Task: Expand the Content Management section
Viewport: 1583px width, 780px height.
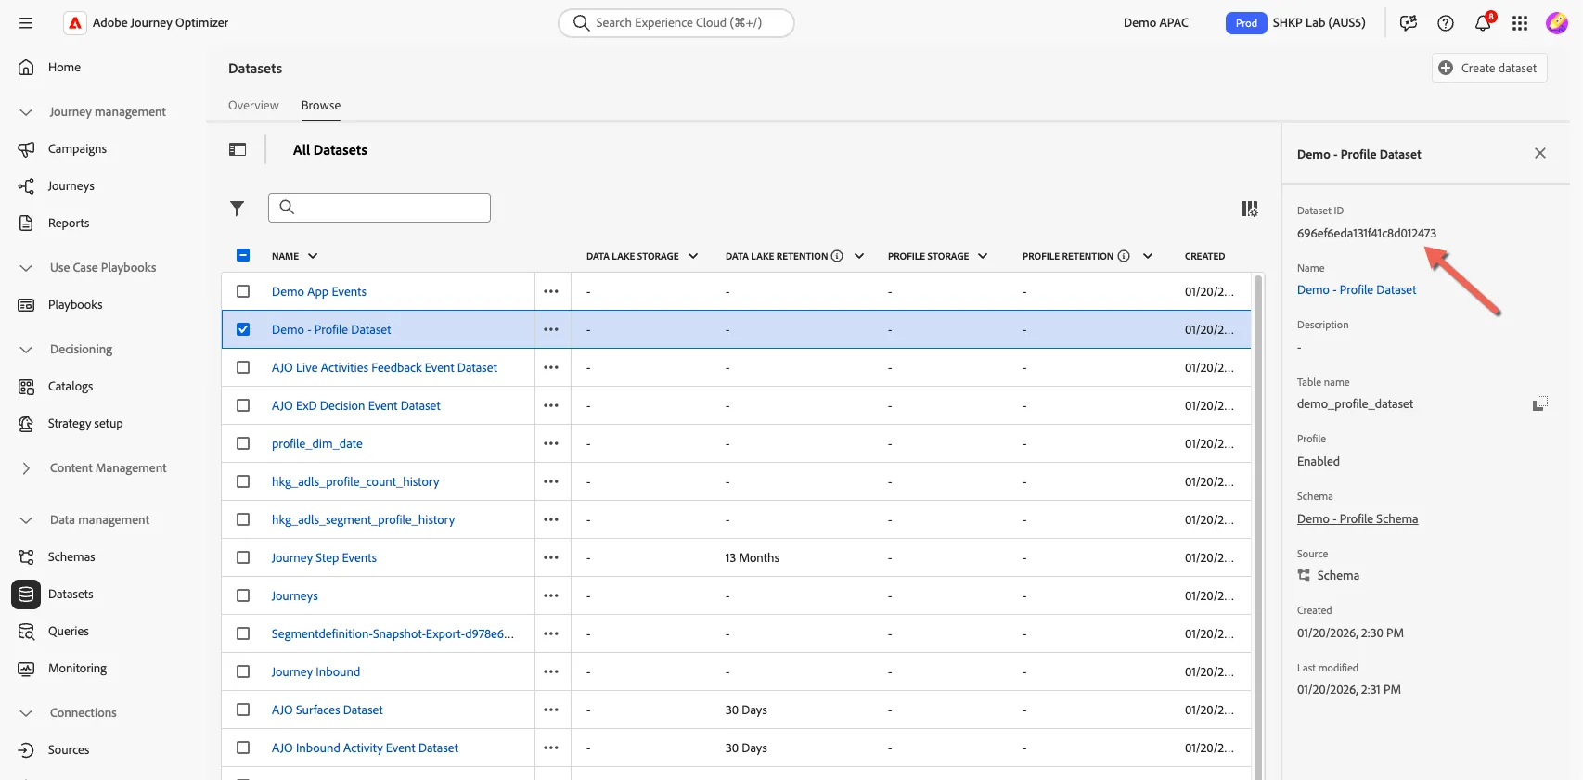Action: point(26,468)
